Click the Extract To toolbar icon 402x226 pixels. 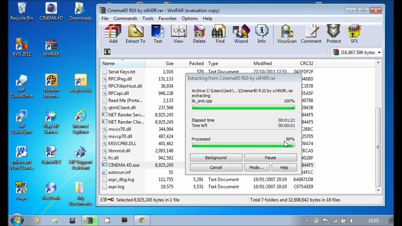[x=135, y=34]
